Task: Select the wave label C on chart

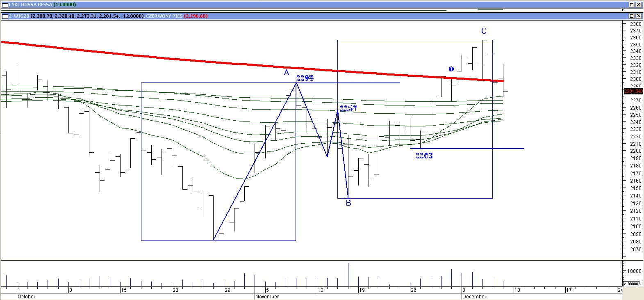Action: point(484,31)
